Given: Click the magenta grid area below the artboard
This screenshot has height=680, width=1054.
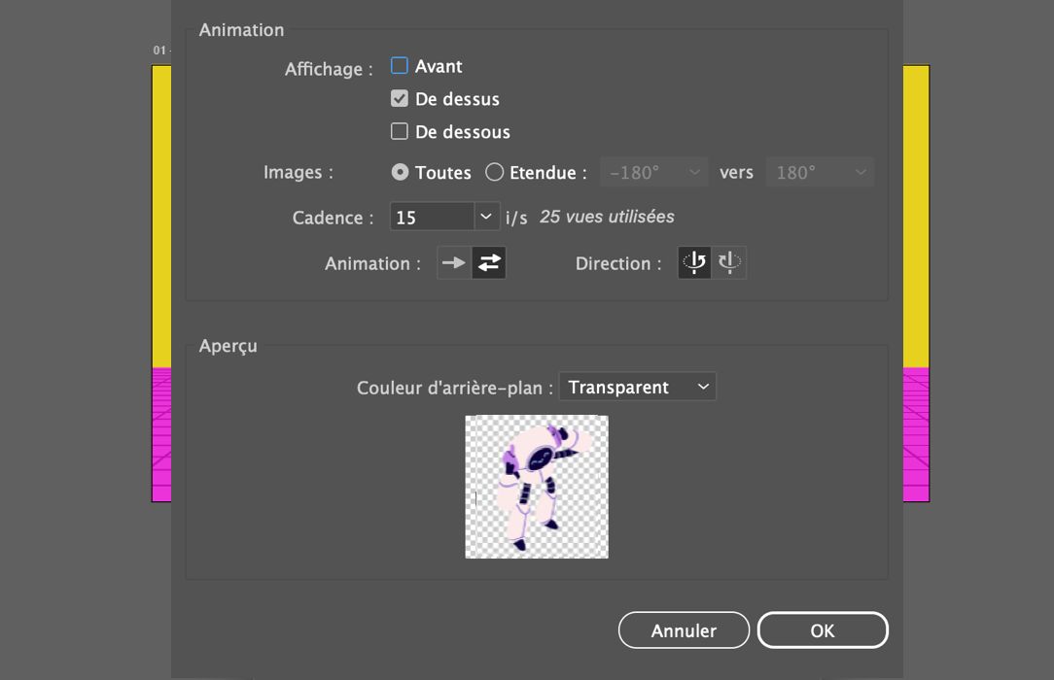Looking at the screenshot, I should [161, 432].
